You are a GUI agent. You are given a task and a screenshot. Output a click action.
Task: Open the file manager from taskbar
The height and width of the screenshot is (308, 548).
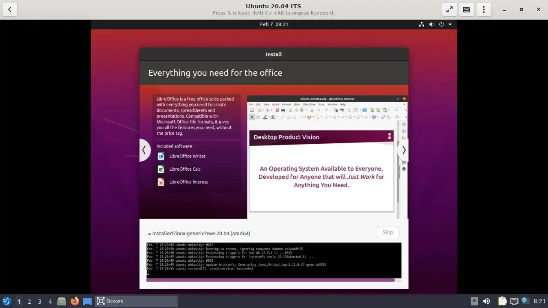[62, 301]
